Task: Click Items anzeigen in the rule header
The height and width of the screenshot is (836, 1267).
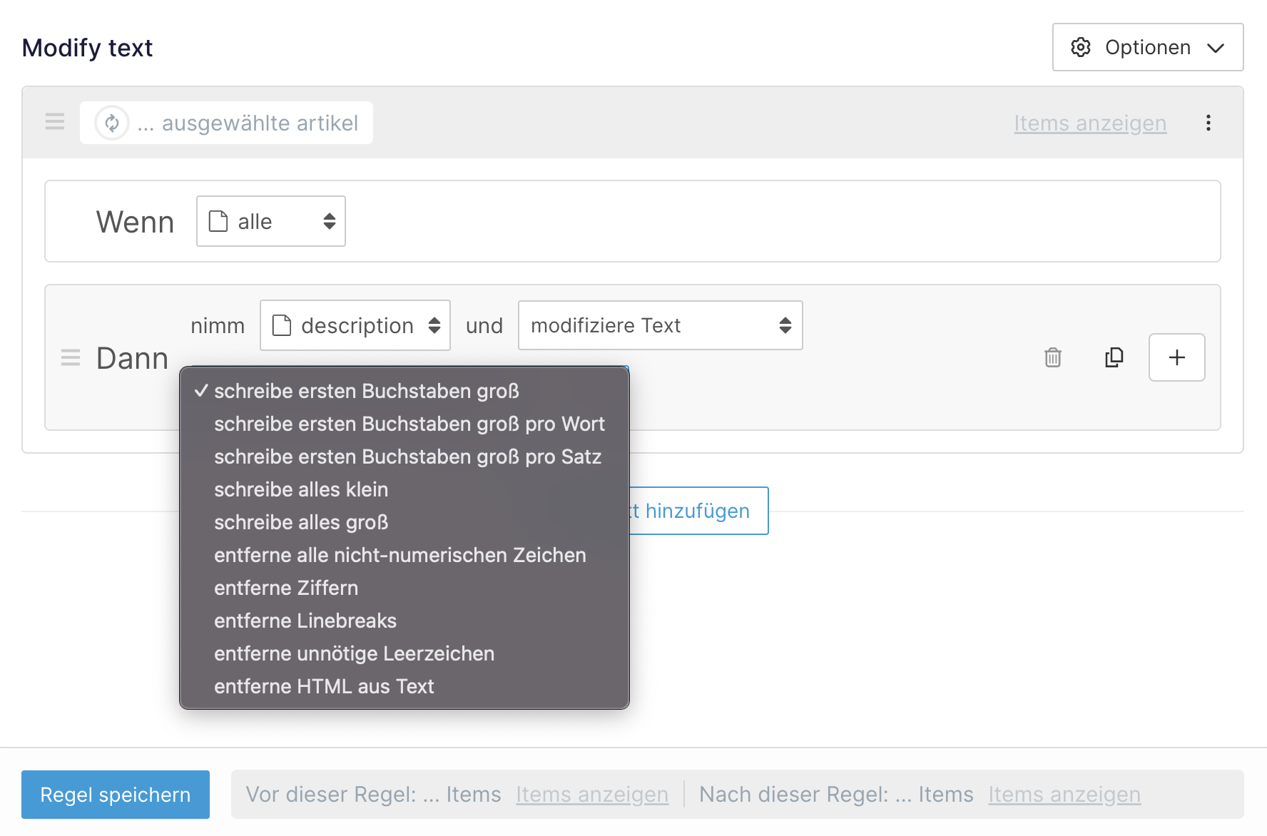Action: coord(1090,123)
